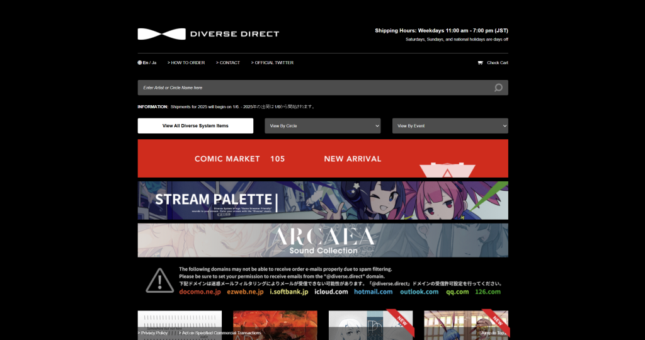Viewport: 645px width, 340px height.
Task: Open the HOW TO ORDER page
Action: [186, 63]
